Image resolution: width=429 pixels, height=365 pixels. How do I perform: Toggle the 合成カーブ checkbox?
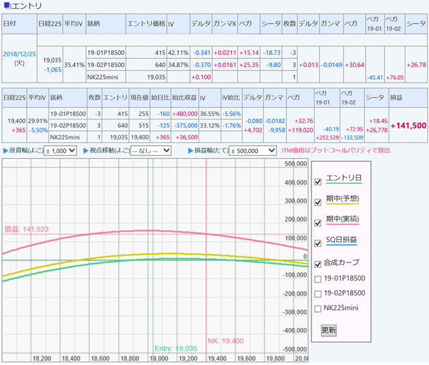pos(318,264)
